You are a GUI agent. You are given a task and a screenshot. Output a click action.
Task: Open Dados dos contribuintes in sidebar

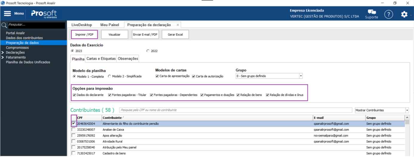coord(24,38)
